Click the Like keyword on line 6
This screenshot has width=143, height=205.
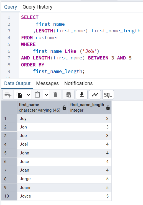point(71,51)
